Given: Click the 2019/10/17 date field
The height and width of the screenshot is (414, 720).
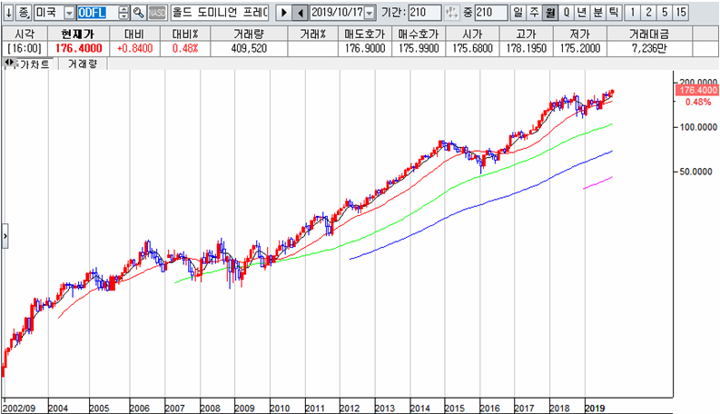Looking at the screenshot, I should click(x=337, y=13).
